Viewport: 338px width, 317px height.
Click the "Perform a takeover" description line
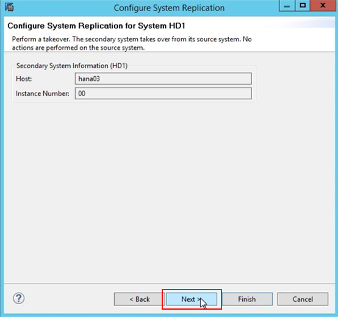coord(132,39)
